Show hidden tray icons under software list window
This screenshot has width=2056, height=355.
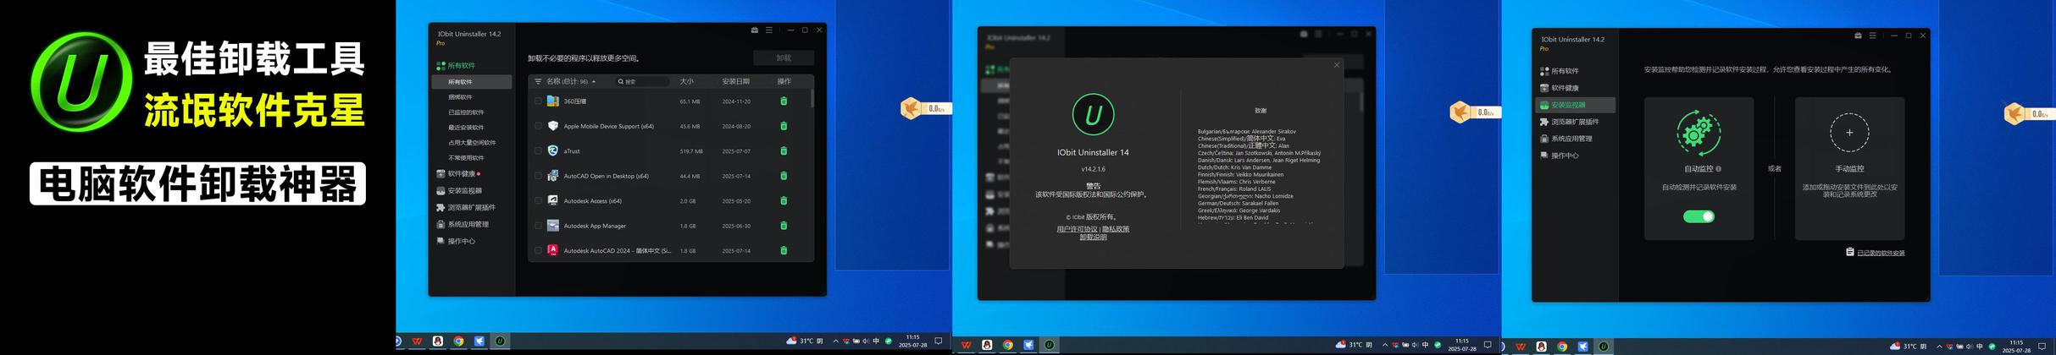835,341
